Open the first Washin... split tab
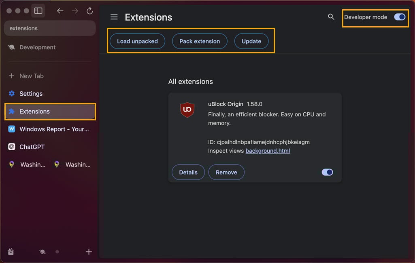Viewport: 415px width, 263px height. [x=27, y=164]
